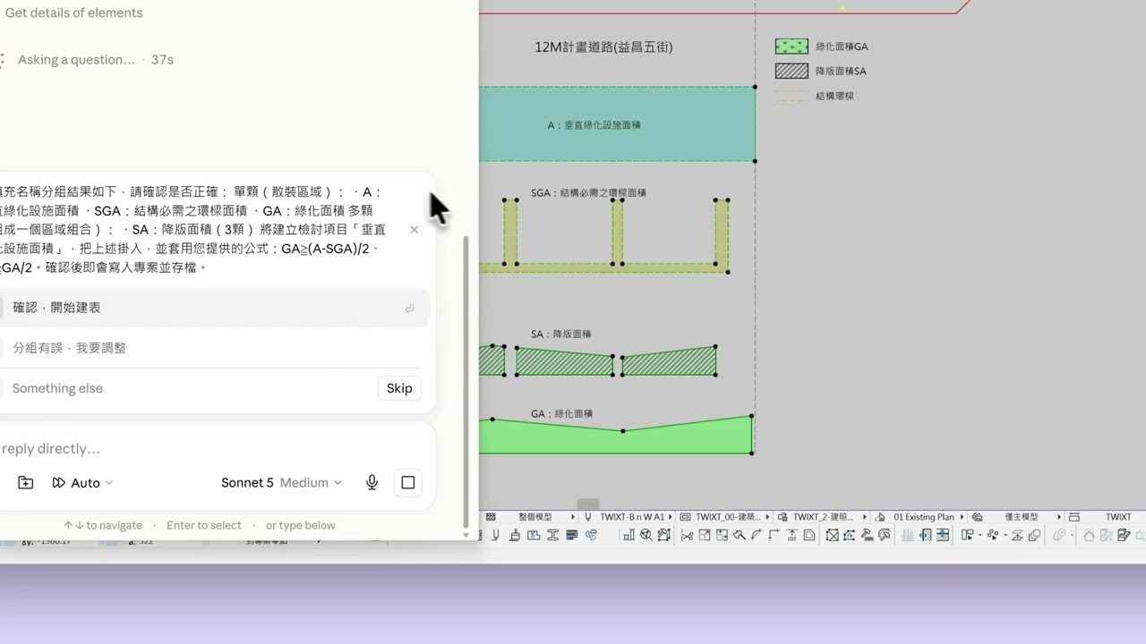Viewport: 1146px width, 644px height.
Task: Click the middle hatched SA polygon
Action: (x=565, y=362)
